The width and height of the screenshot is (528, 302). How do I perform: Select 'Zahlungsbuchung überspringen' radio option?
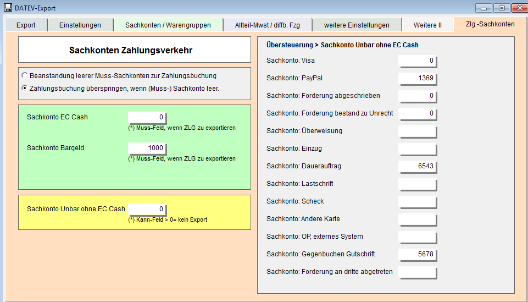24,87
